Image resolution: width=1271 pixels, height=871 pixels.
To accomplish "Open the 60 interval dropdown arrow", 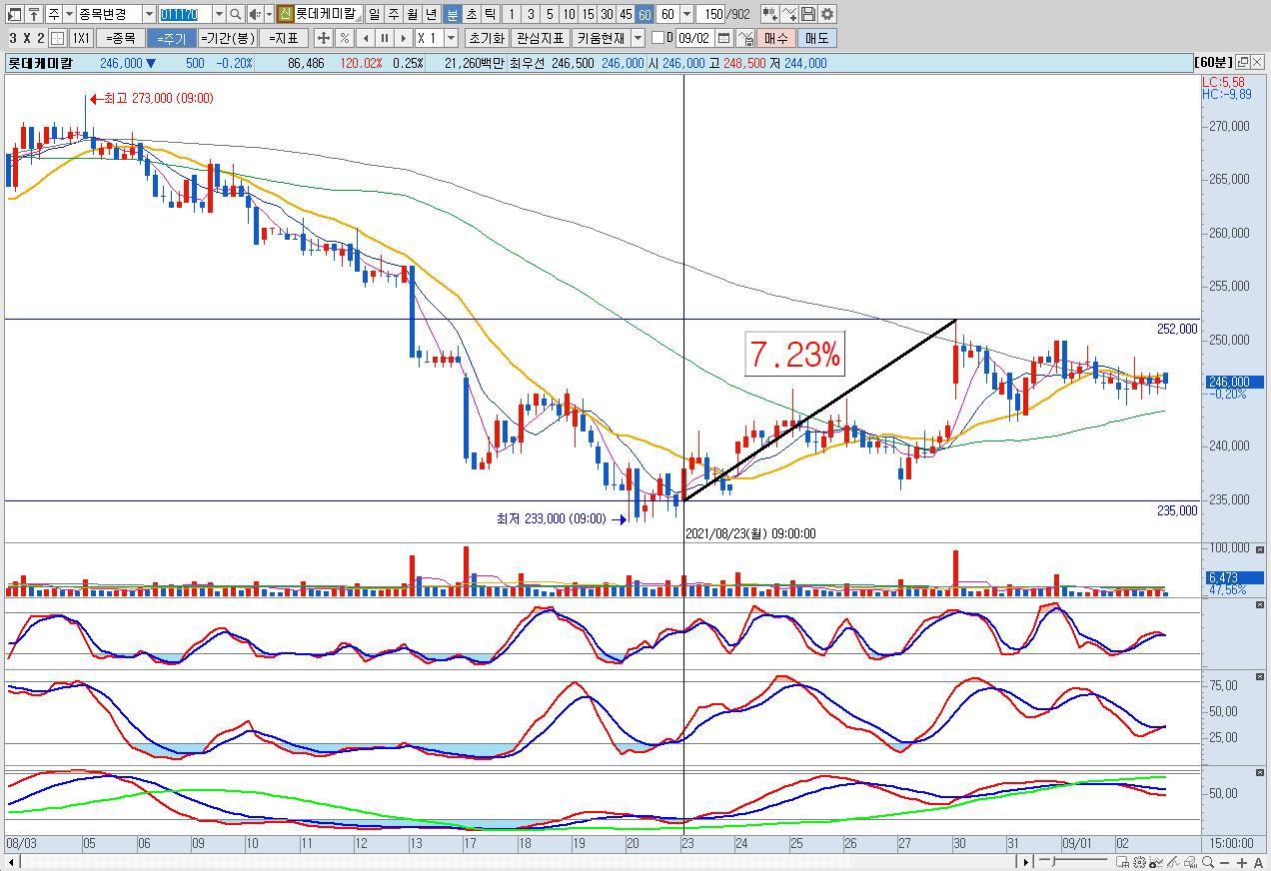I will 686,14.
